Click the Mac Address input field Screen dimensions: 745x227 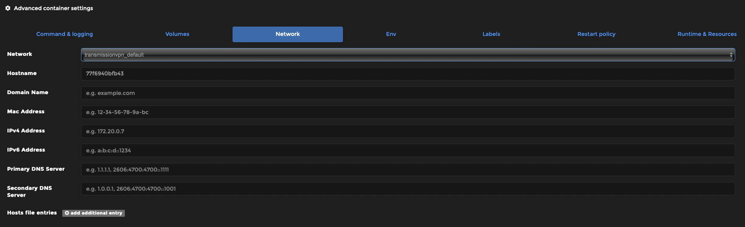click(408, 112)
